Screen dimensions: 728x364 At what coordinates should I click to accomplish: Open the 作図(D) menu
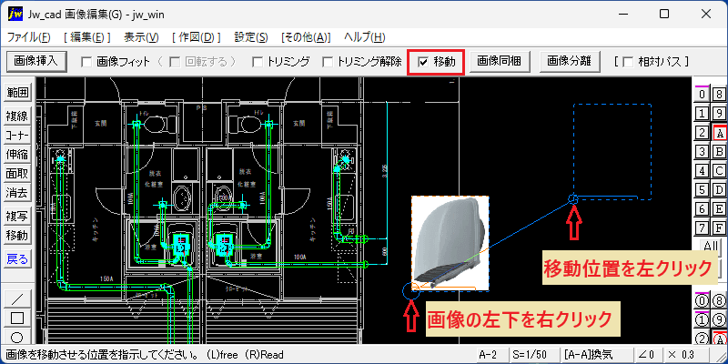tap(197, 37)
